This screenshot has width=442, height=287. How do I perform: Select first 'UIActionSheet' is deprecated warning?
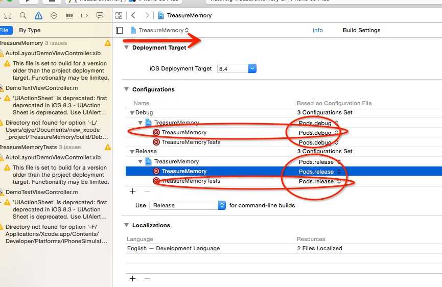(60, 105)
